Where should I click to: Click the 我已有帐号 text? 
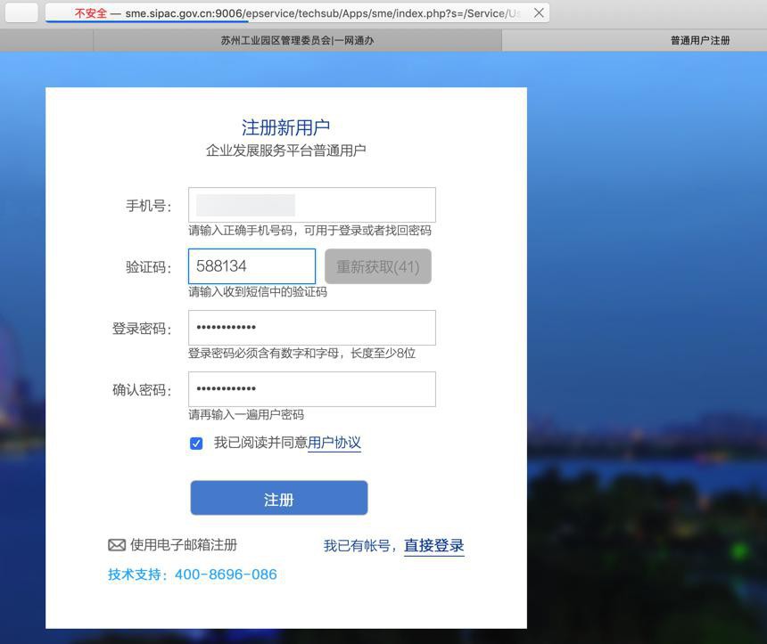point(357,546)
